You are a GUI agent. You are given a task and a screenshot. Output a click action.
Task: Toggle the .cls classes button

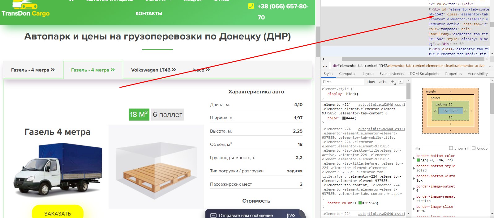(383, 82)
